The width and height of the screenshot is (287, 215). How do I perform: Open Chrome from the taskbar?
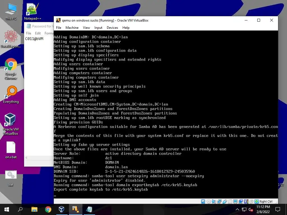(48, 209)
